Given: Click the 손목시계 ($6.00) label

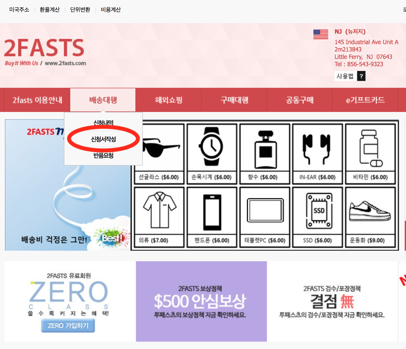Looking at the screenshot, I should click(x=211, y=177).
